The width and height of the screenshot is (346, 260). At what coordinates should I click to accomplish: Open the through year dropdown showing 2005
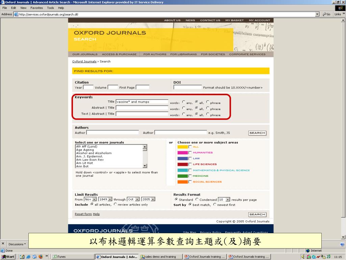tap(148, 199)
